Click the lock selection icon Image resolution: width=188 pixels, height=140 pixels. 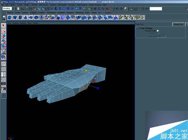[x=84, y=8]
